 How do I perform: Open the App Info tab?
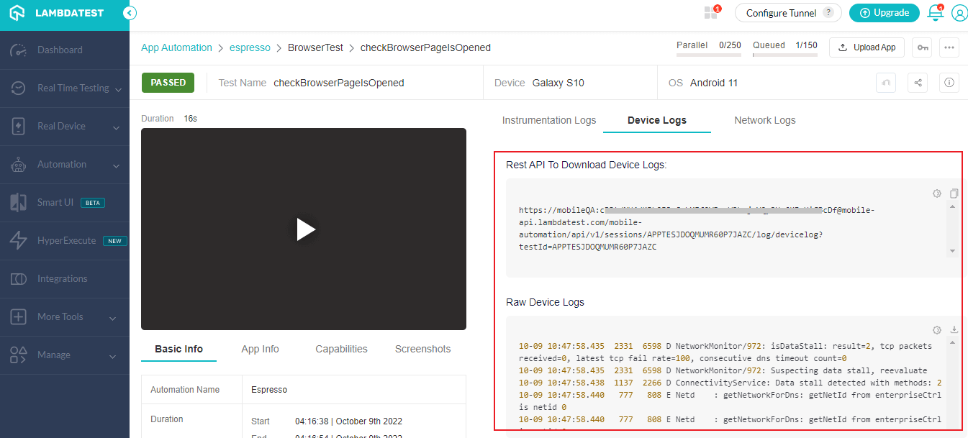260,349
